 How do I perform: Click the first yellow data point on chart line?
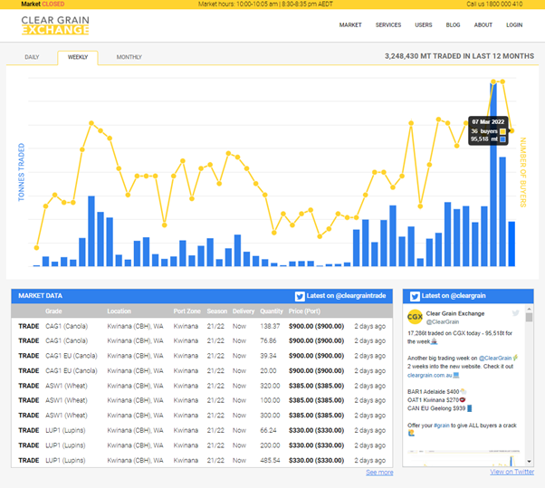pos(36,248)
